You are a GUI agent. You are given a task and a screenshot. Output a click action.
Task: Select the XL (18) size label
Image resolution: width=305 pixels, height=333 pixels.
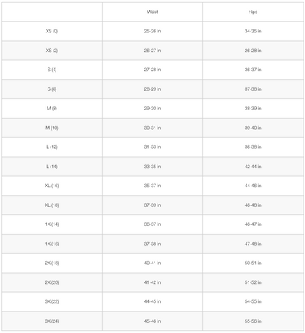coord(52,205)
